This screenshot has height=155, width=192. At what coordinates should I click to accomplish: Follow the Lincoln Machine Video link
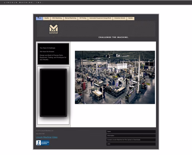(x=47, y=137)
